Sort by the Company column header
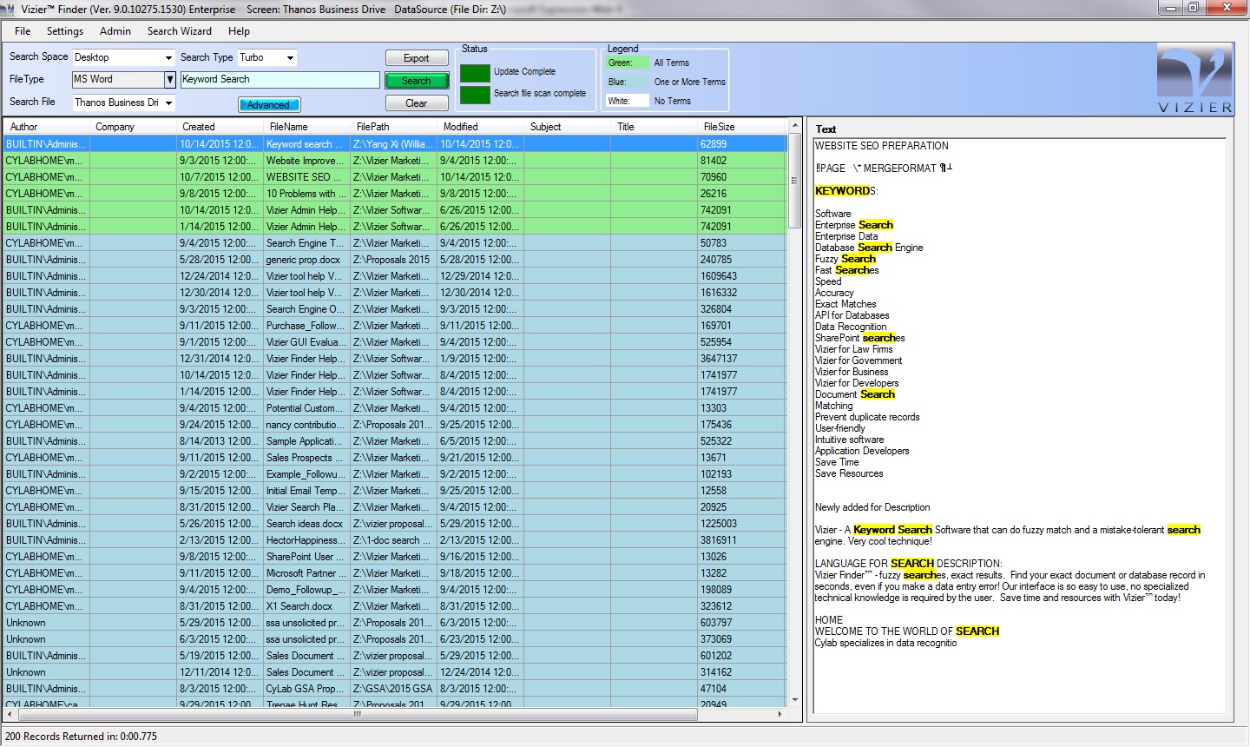Screen dimensions: 1250x747 (x=133, y=127)
